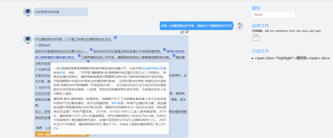Click citation badge 1 after 主要方法之一
The image size is (333, 138).
[x=91, y=50]
